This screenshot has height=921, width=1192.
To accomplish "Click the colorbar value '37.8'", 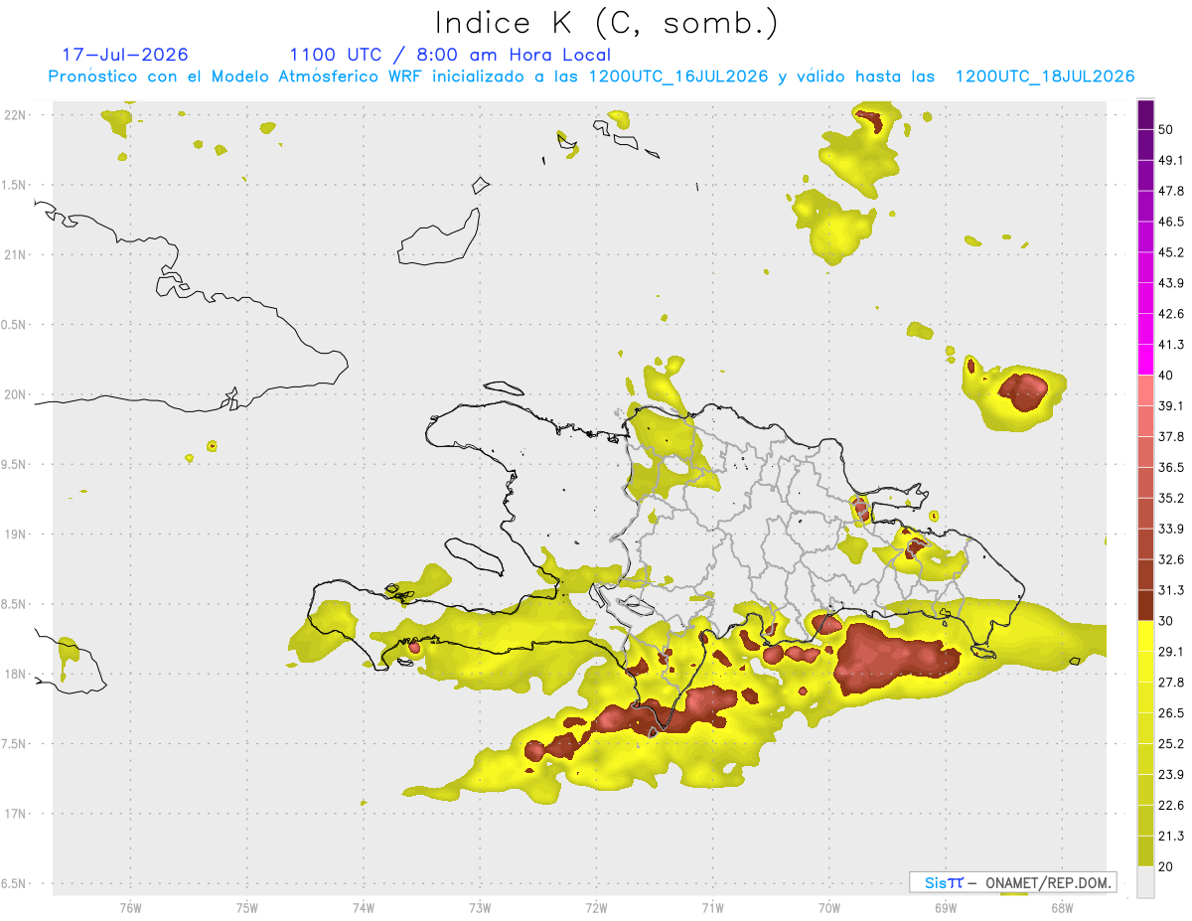I will (1171, 436).
